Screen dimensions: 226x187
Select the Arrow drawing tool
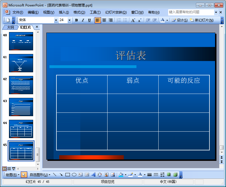(x=61, y=175)
